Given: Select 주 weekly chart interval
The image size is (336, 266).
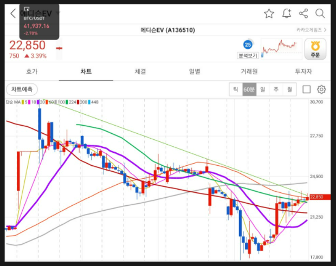Looking at the screenshot, I should coord(276,89).
